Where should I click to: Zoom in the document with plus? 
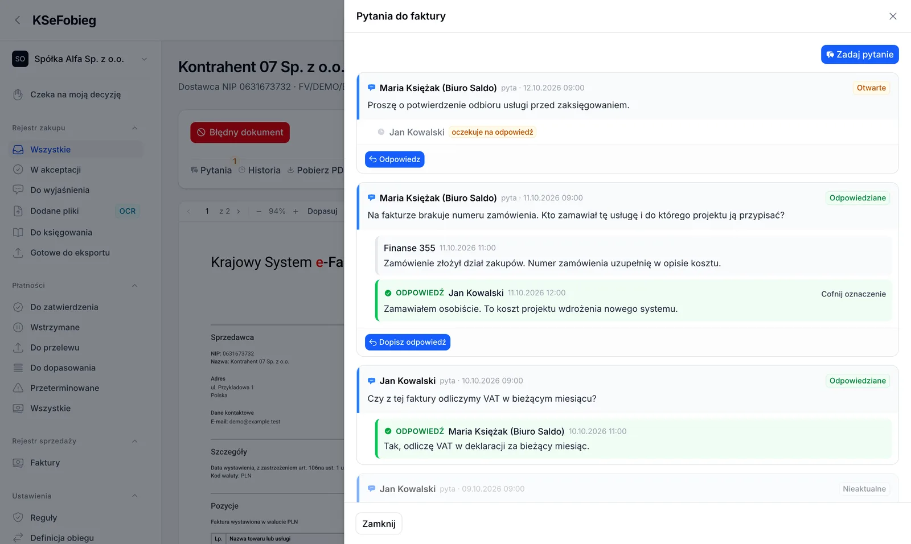296,212
